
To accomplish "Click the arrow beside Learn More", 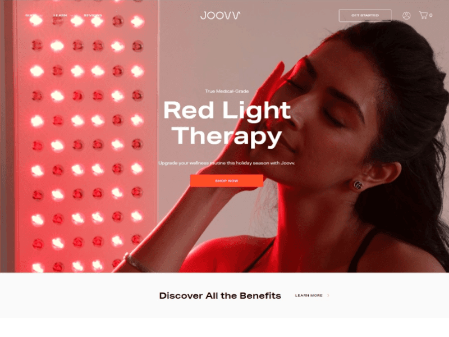I will point(328,295).
